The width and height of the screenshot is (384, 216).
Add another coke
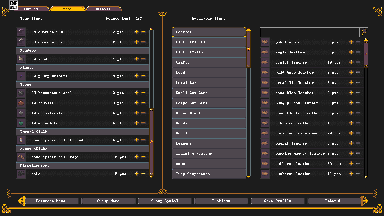point(137,174)
